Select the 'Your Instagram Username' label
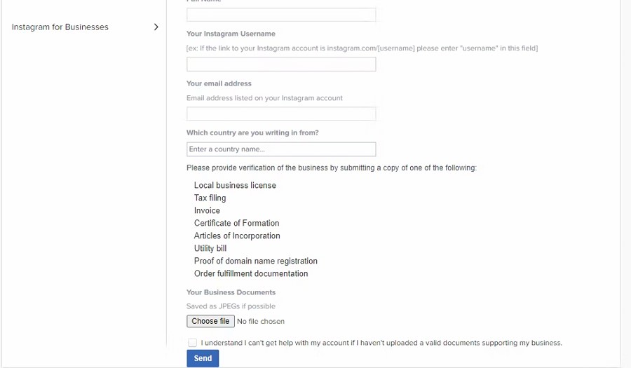Image resolution: width=631 pixels, height=368 pixels. [231, 34]
